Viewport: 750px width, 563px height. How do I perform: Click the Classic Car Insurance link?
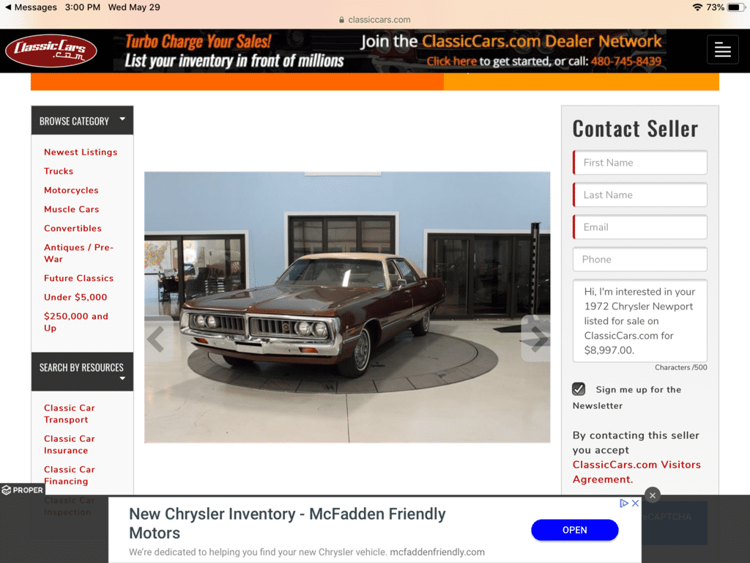[x=70, y=444]
